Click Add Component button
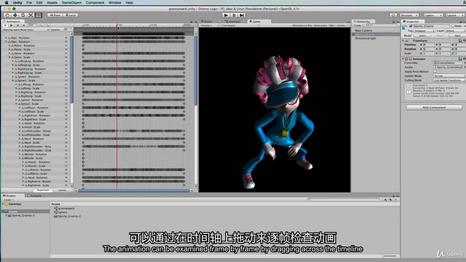Screen dimensions: 466x262 [434, 107]
